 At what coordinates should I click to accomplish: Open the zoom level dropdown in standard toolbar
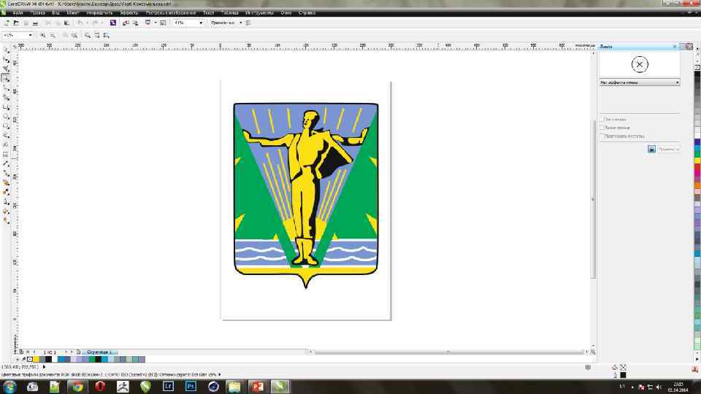201,23
